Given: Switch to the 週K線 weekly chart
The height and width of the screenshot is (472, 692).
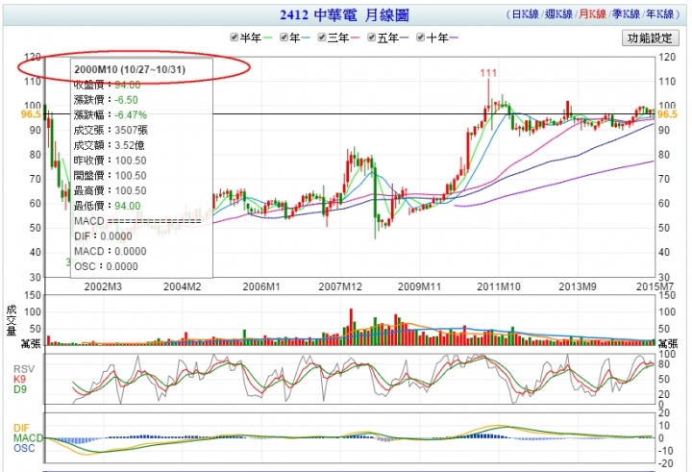Looking at the screenshot, I should click(558, 14).
